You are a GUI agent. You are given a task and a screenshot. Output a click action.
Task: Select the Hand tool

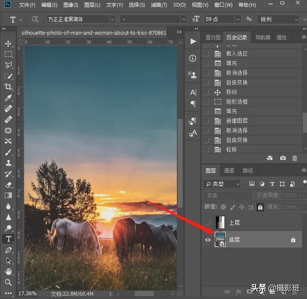click(x=8, y=272)
